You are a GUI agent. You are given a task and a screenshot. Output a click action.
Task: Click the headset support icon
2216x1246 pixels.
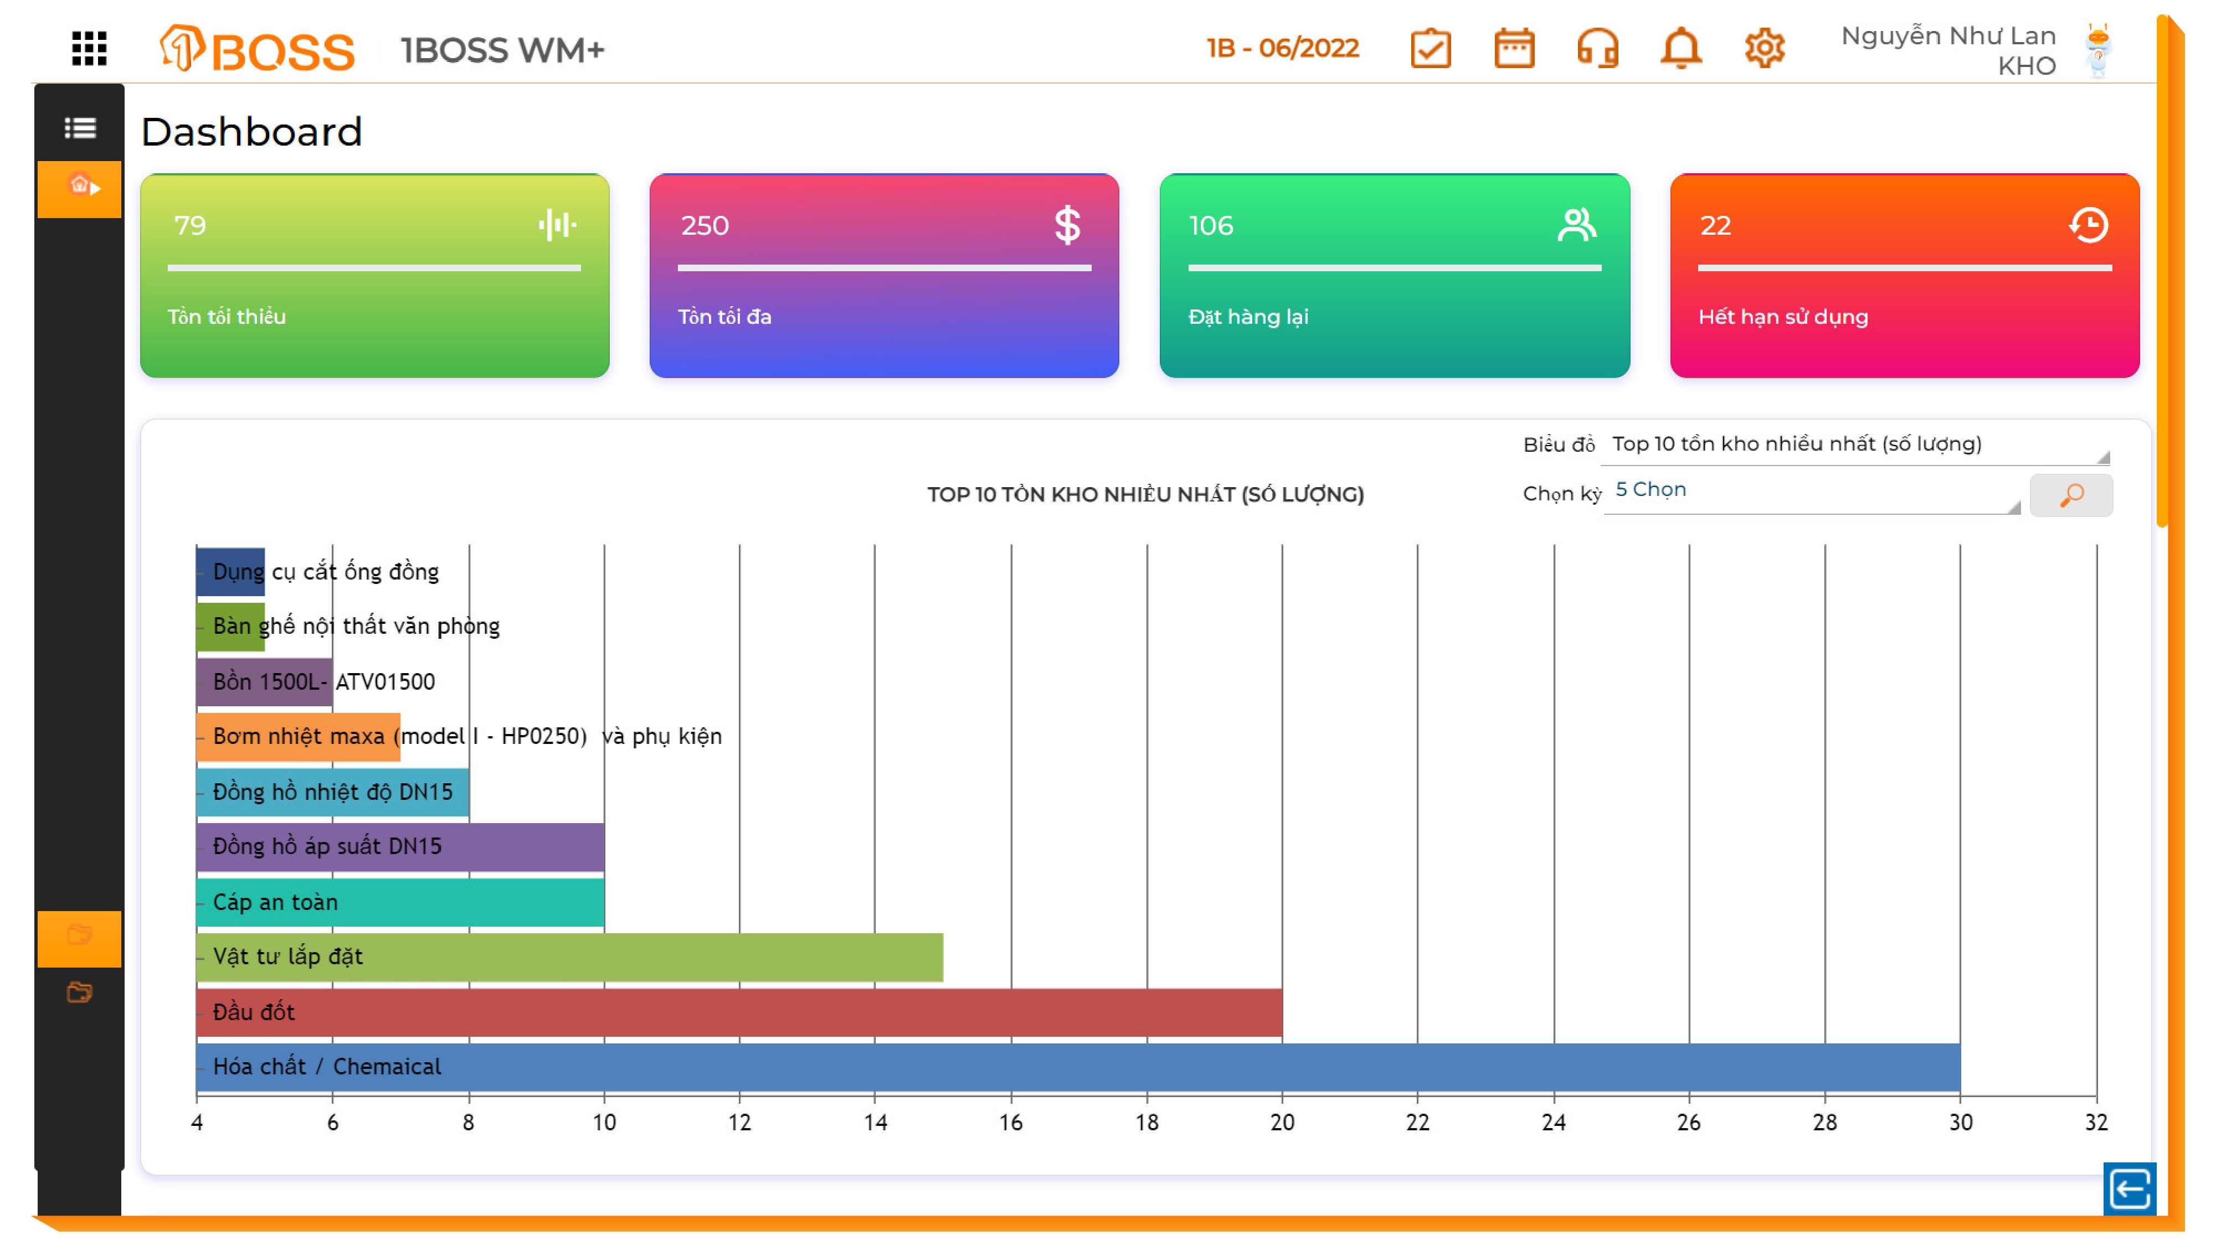(x=1597, y=48)
